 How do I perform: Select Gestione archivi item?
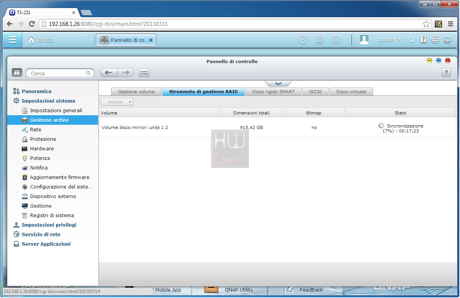53,120
